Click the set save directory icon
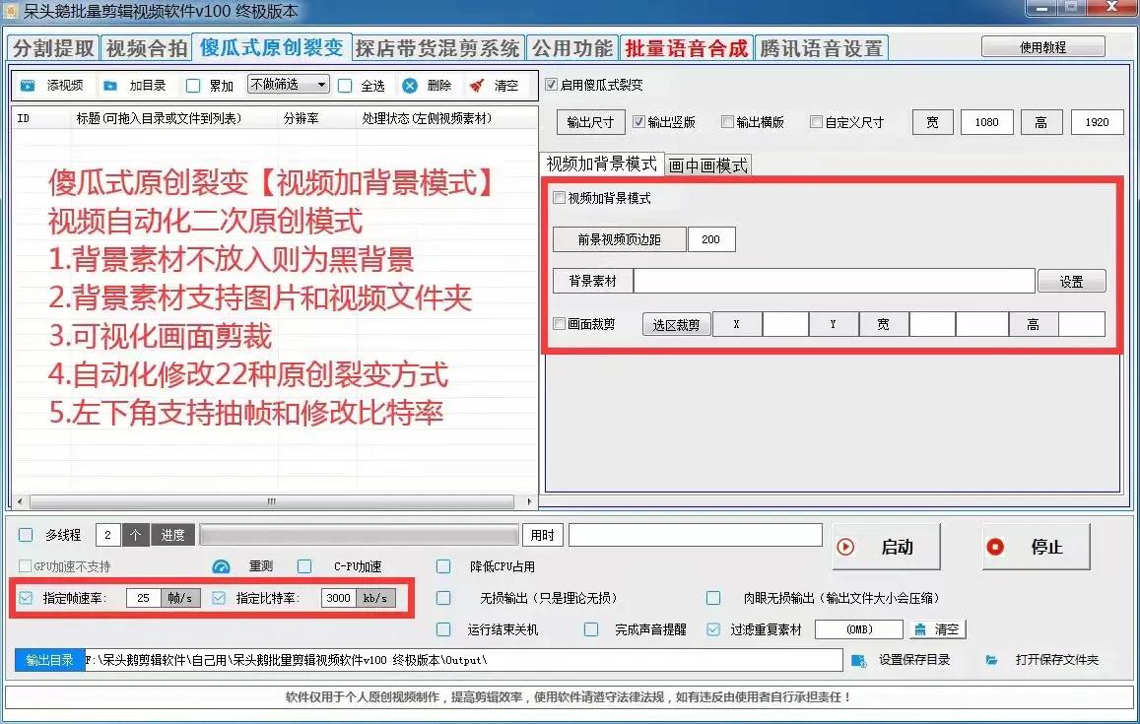This screenshot has height=724, width=1140. click(859, 660)
